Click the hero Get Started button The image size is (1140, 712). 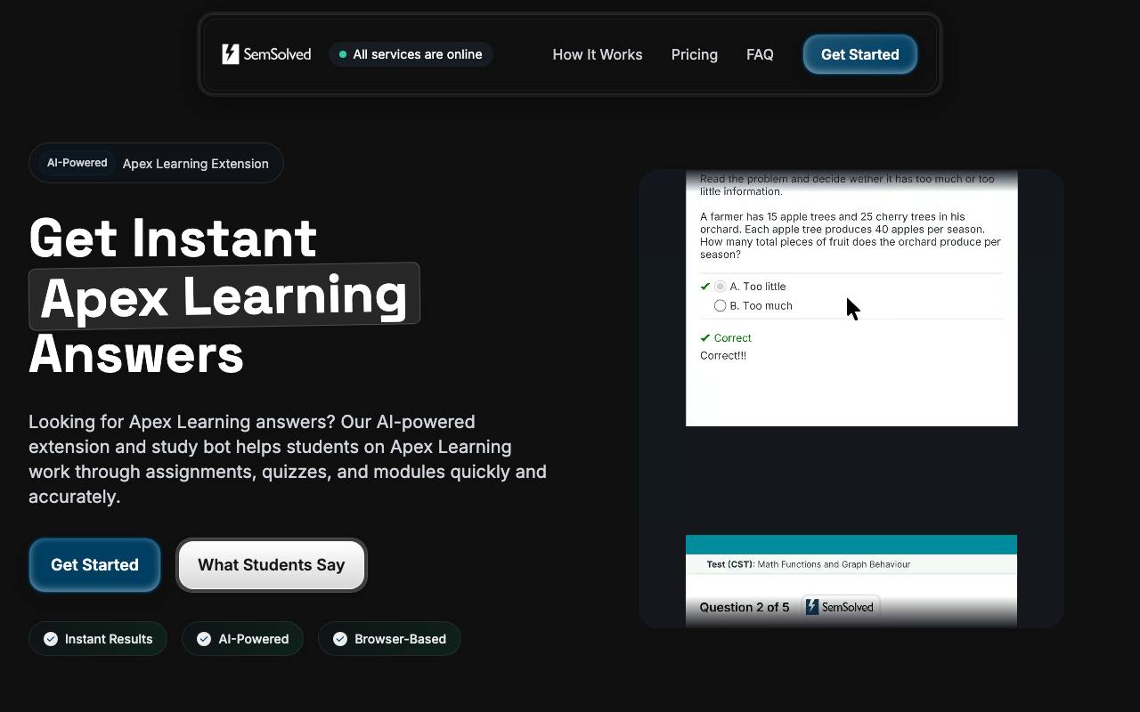coord(94,565)
